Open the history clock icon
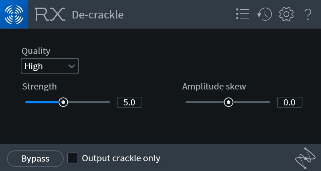321x171 pixels. 265,14
